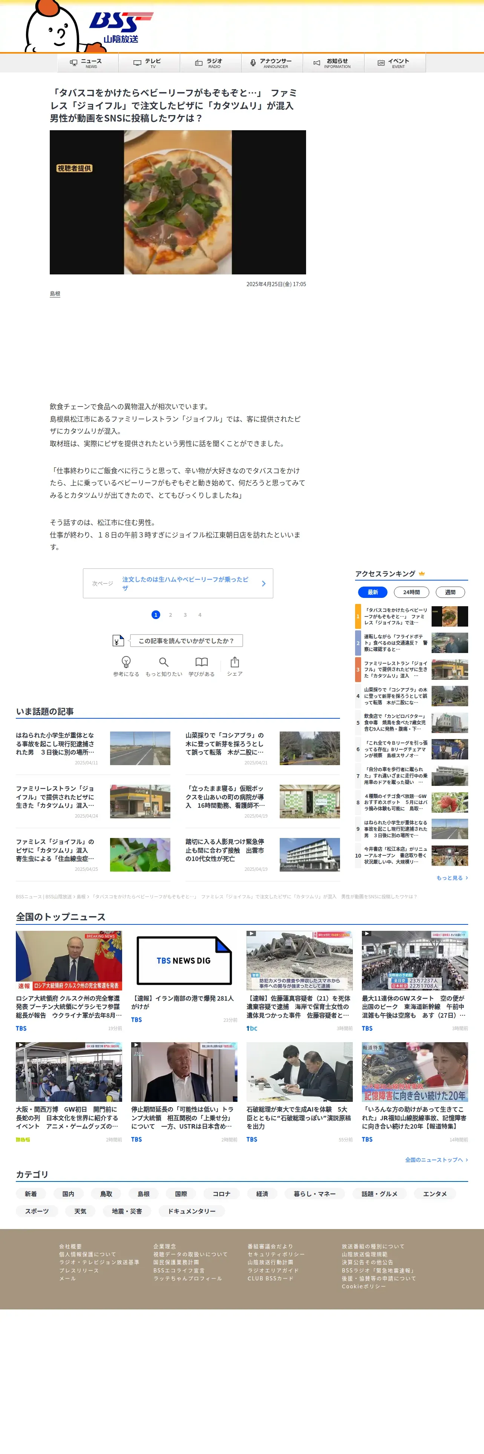Click the 学びがある book icon
484x1454 pixels.
point(201,662)
